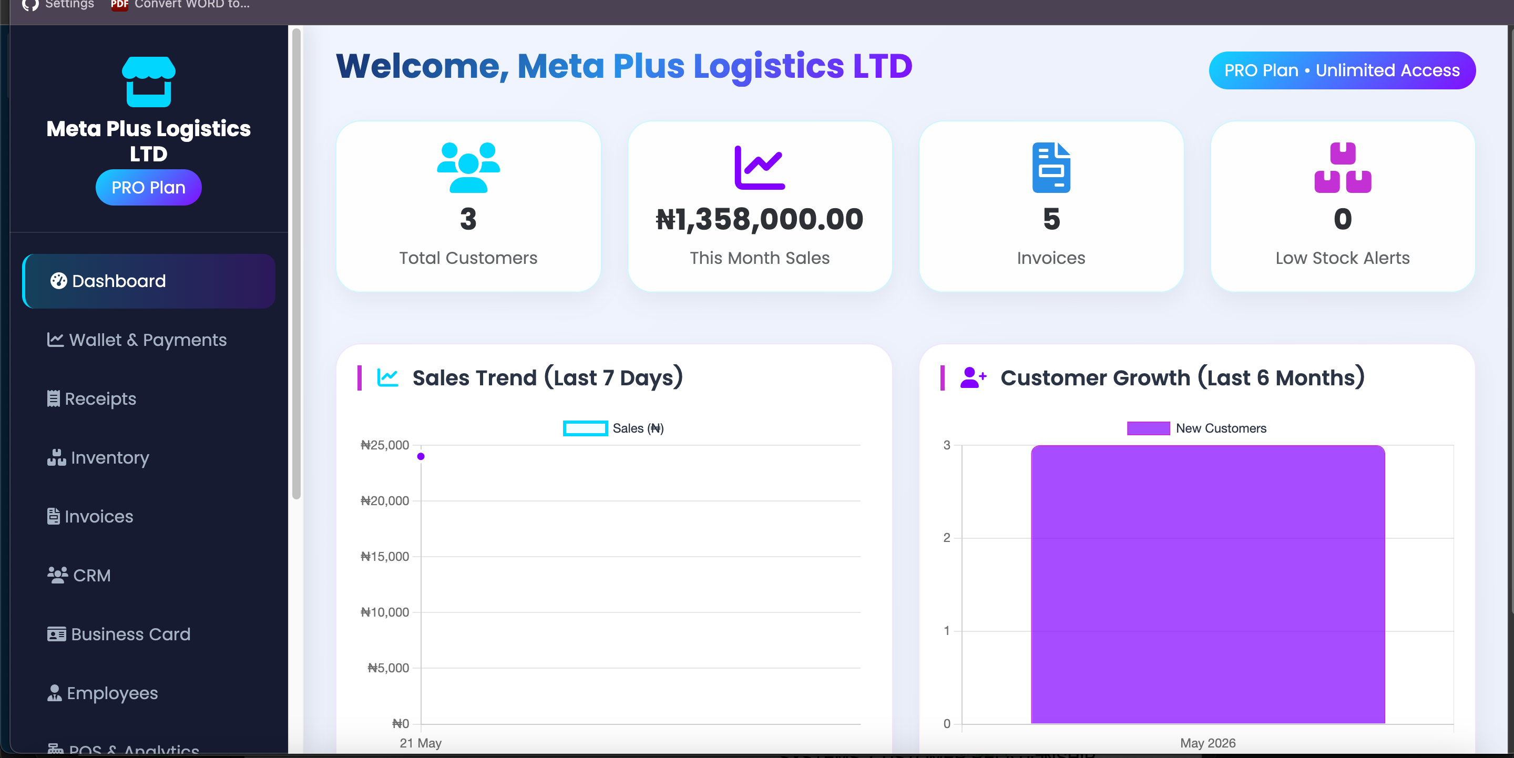Click the store logo icon in sidebar
Viewport: 1514px width, 758px height.
[x=149, y=81]
